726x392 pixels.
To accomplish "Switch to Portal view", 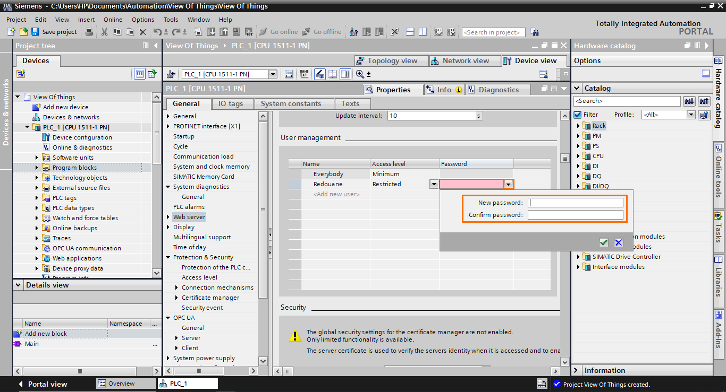I will tap(43, 384).
